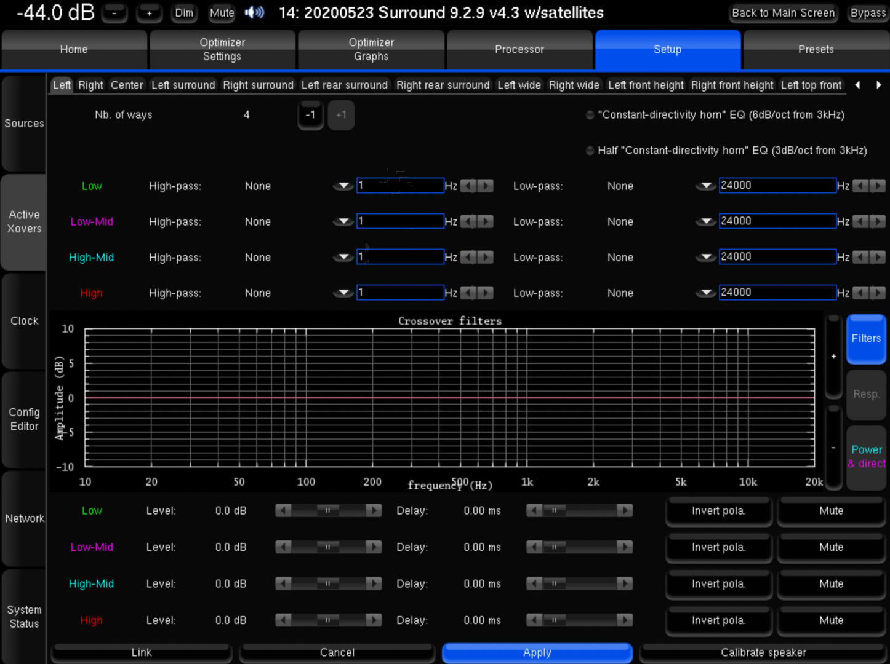This screenshot has width=890, height=664.
Task: Click the High low-pass frequency field
Action: (x=777, y=293)
